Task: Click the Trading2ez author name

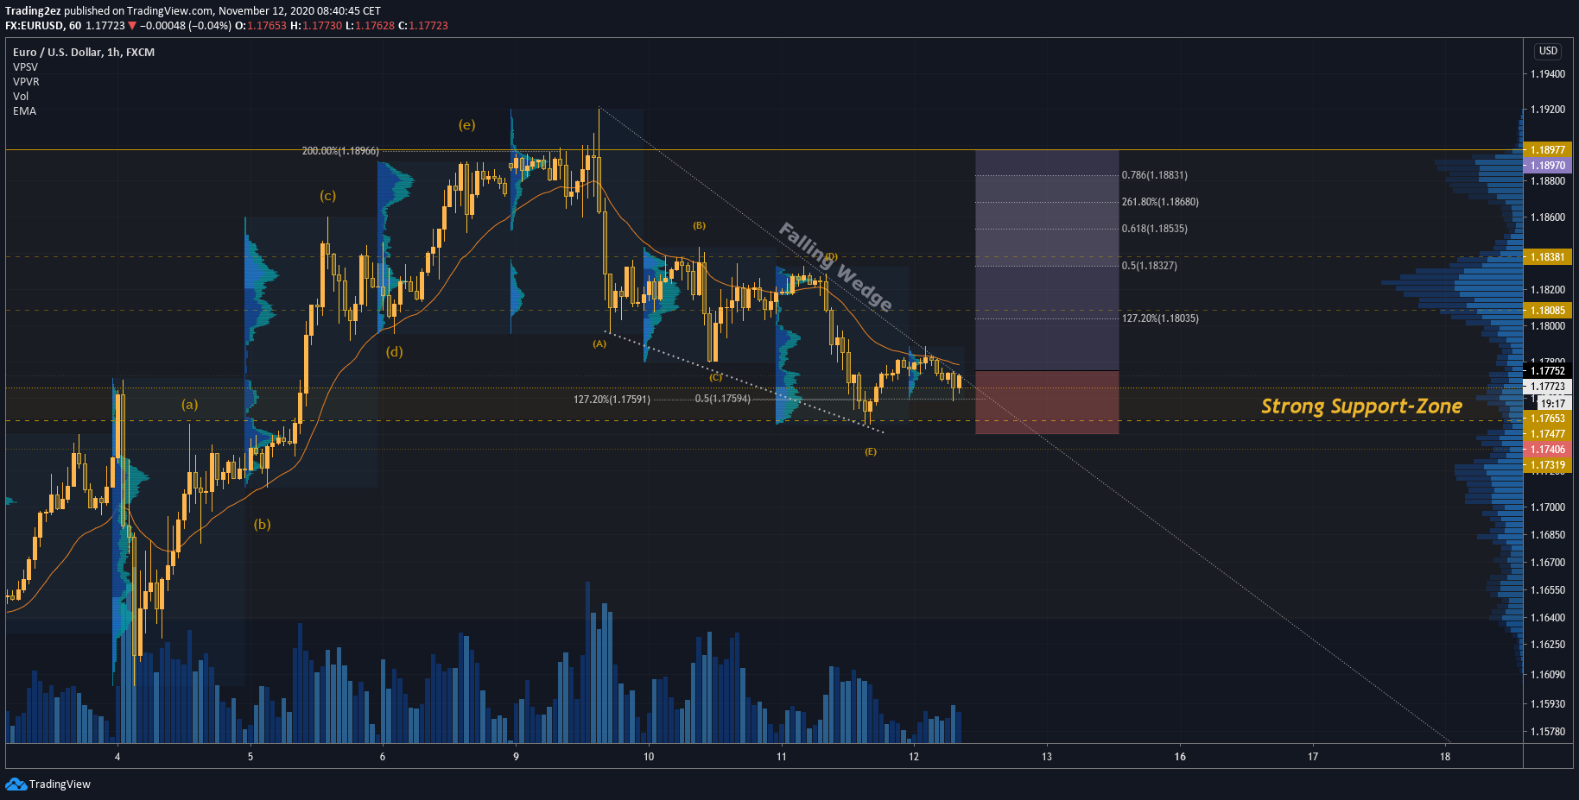Action: [33, 11]
